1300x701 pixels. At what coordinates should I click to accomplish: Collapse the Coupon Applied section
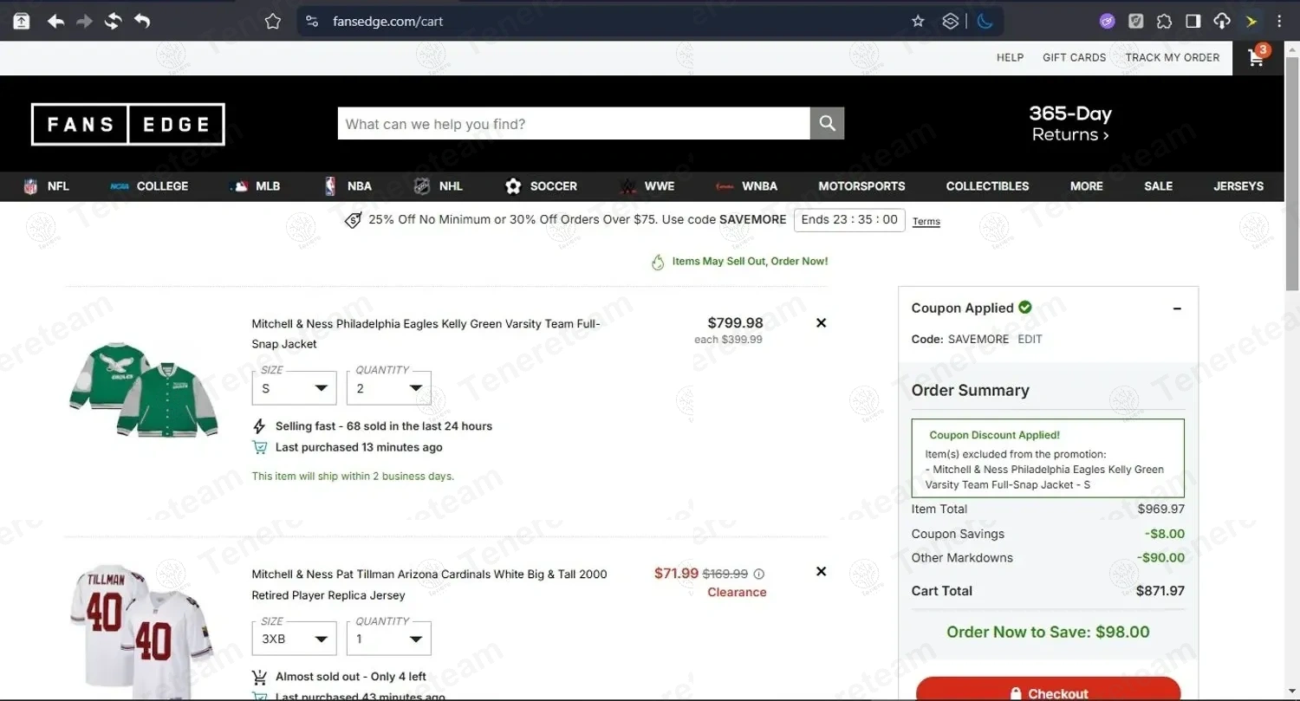click(x=1177, y=308)
